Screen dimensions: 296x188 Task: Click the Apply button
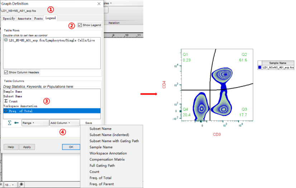(x=27, y=147)
